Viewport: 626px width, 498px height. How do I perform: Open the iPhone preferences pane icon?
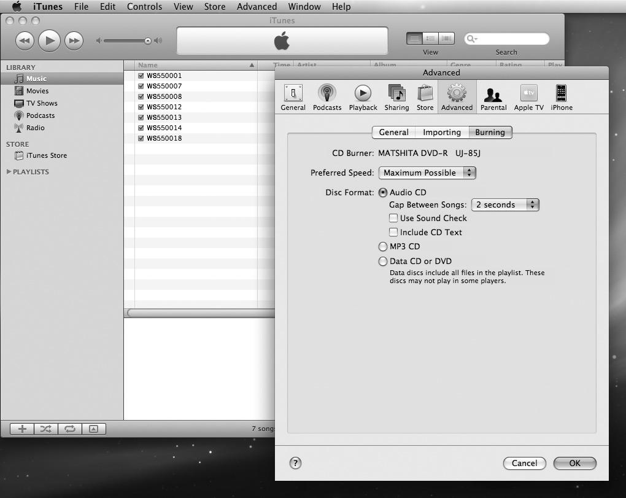coord(562,98)
